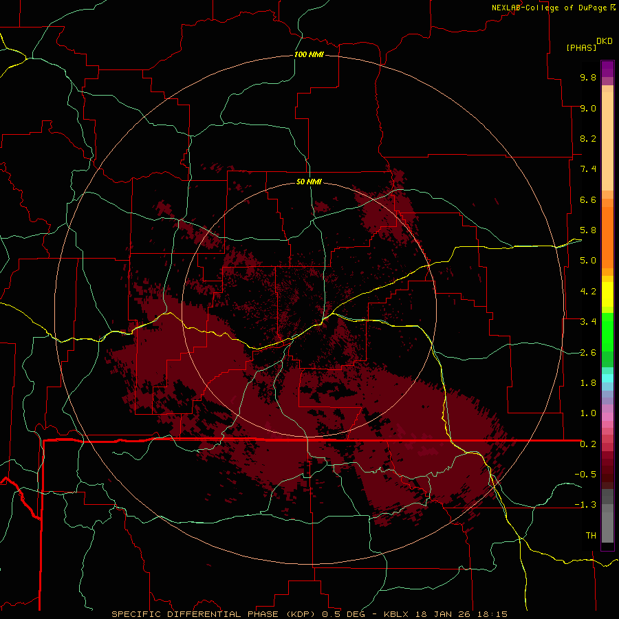Click the 18 JAN 26 18:15 timestamp

461,614
